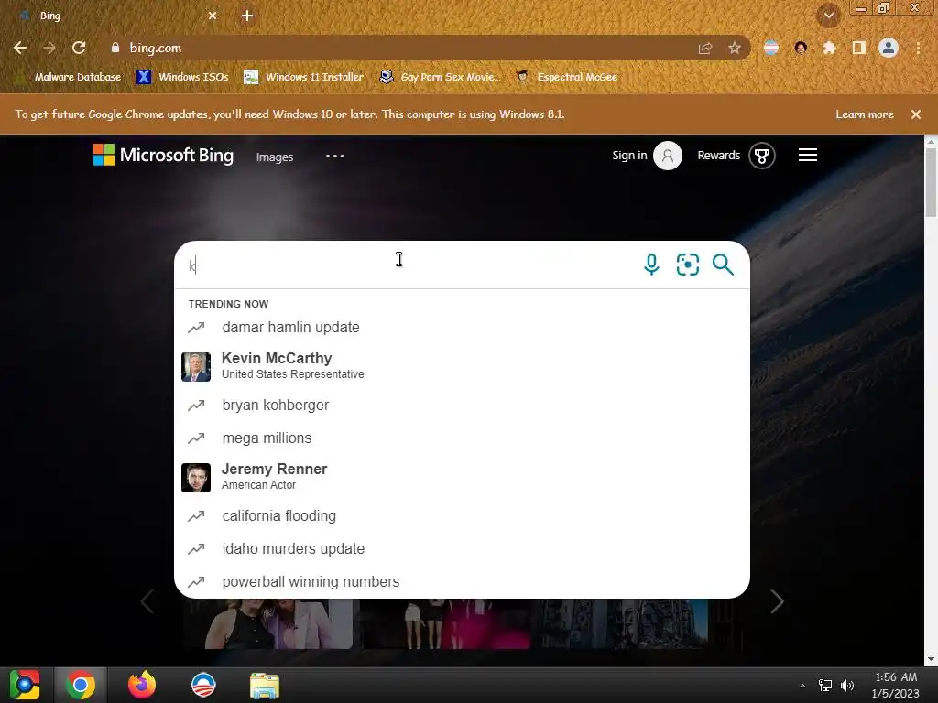Click Jeremy Renner thumbnail photo
The width and height of the screenshot is (938, 703).
pos(196,478)
